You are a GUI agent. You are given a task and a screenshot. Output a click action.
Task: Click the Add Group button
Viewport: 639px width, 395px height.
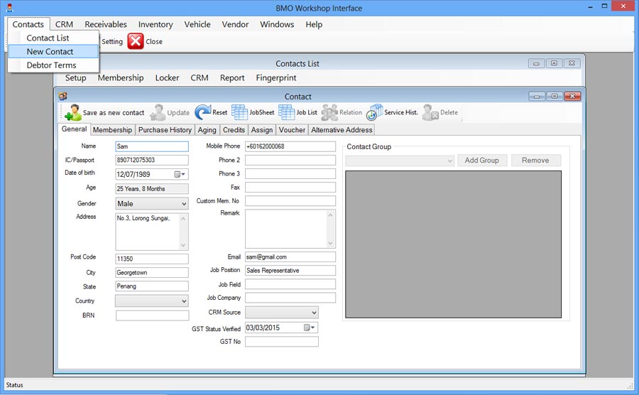(x=482, y=160)
